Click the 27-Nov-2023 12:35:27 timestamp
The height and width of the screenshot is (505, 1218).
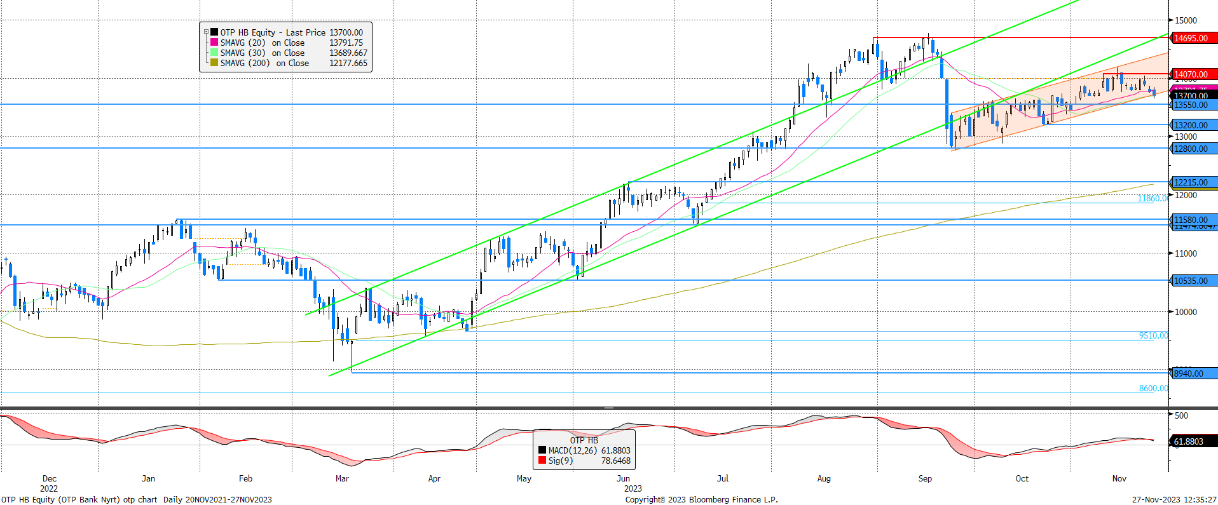pyautogui.click(x=1174, y=499)
